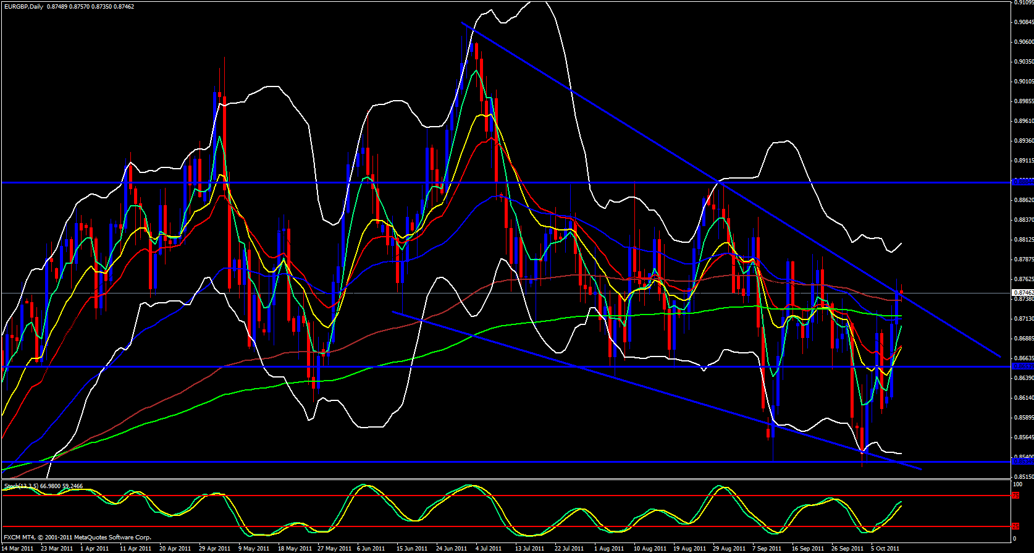Viewport: 1034px width, 553px height.
Task: Select the 0.88844 horizontal line price tag
Action: point(1023,182)
